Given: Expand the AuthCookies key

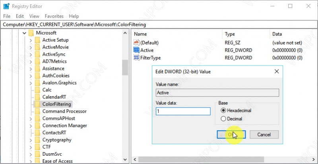Looking at the screenshot, I should (x=31, y=76).
